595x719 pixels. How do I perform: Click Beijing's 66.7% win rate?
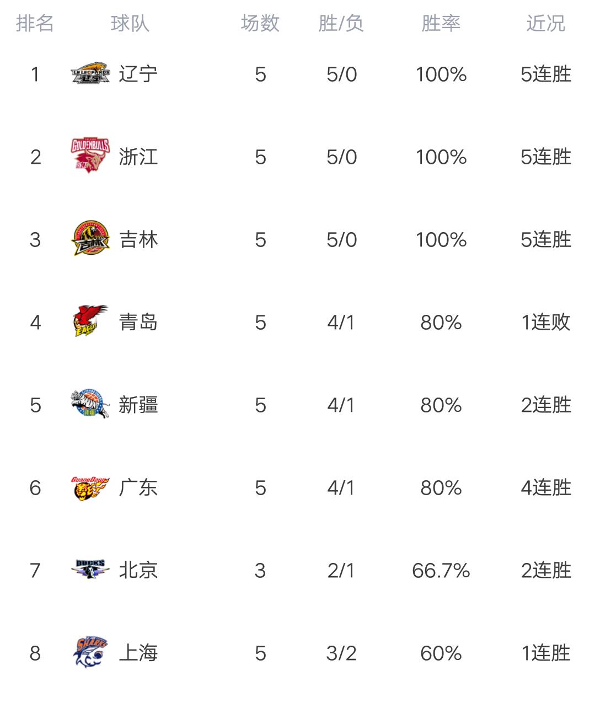(441, 570)
